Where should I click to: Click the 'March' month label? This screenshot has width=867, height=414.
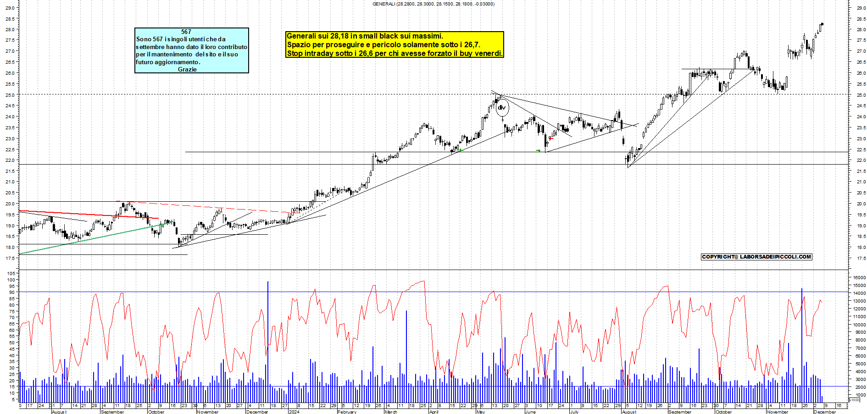(391, 412)
